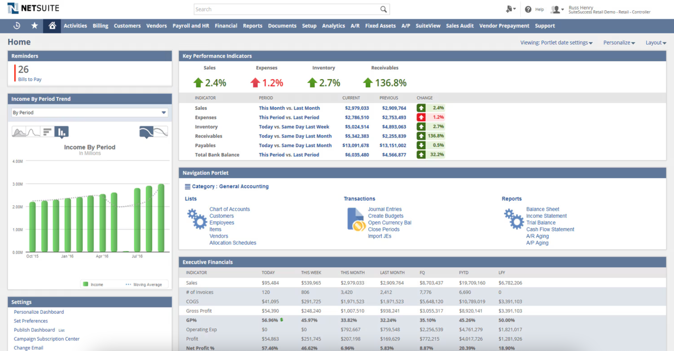The height and width of the screenshot is (351, 674).
Task: Choose the horizontal bar chart view
Action: pos(47,132)
